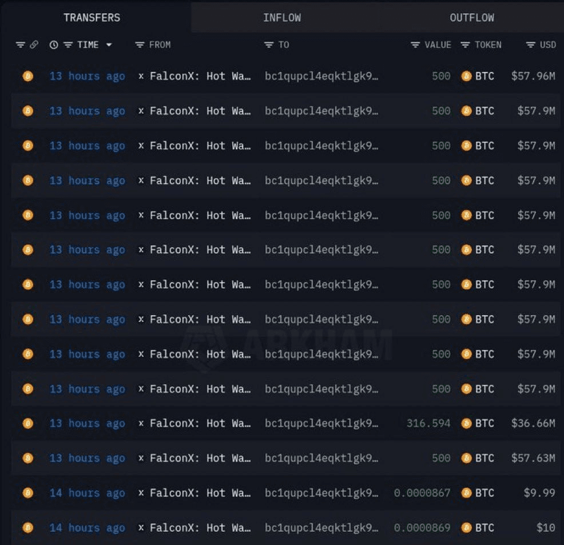Click the FalconX logo icon in the $9.99 row
The height and width of the screenshot is (545, 564).
coord(141,493)
